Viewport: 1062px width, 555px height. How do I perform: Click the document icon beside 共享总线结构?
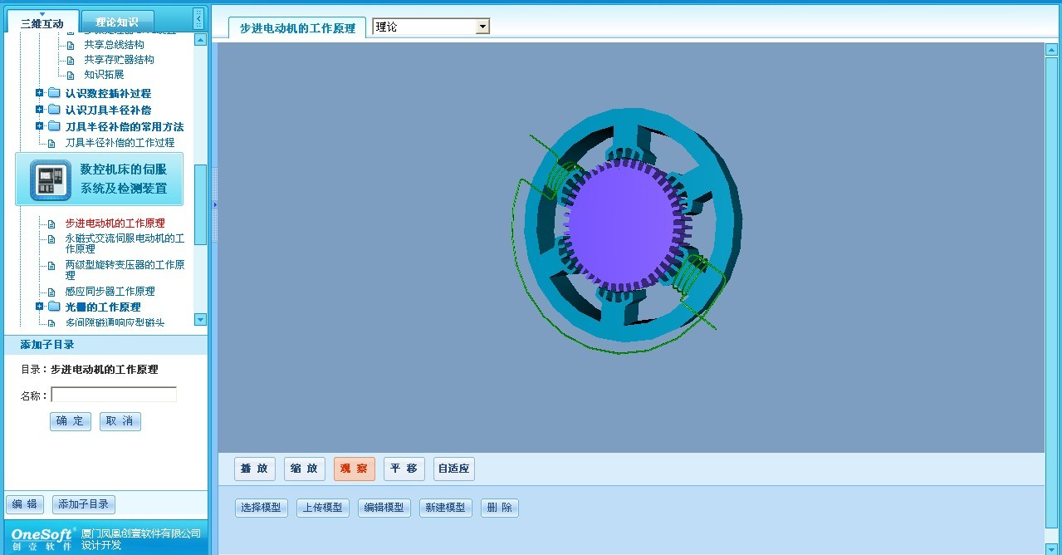71,45
